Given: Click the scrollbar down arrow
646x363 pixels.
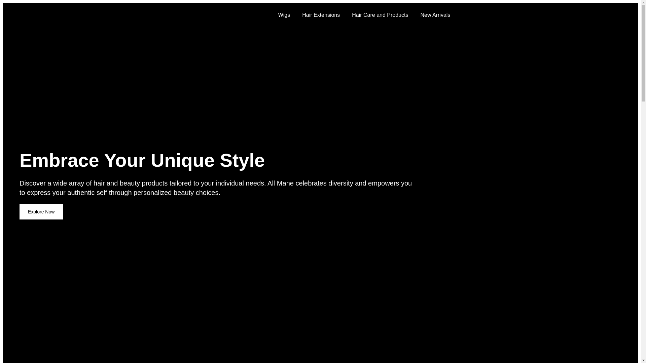Looking at the screenshot, I should [643, 360].
